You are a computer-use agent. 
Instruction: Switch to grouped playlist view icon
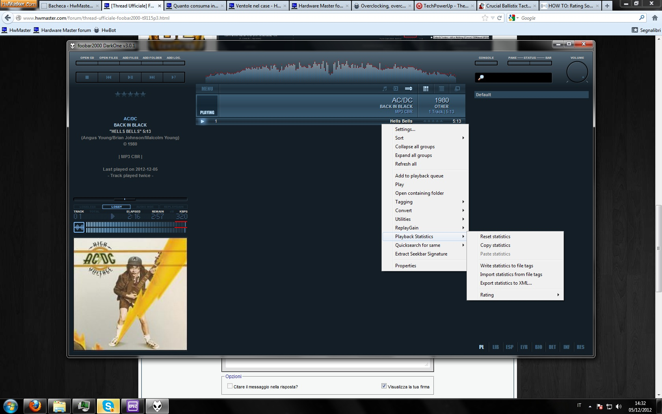tap(426, 89)
